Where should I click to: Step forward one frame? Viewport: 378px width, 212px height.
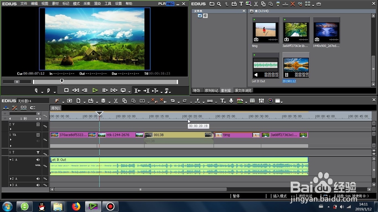point(105,91)
